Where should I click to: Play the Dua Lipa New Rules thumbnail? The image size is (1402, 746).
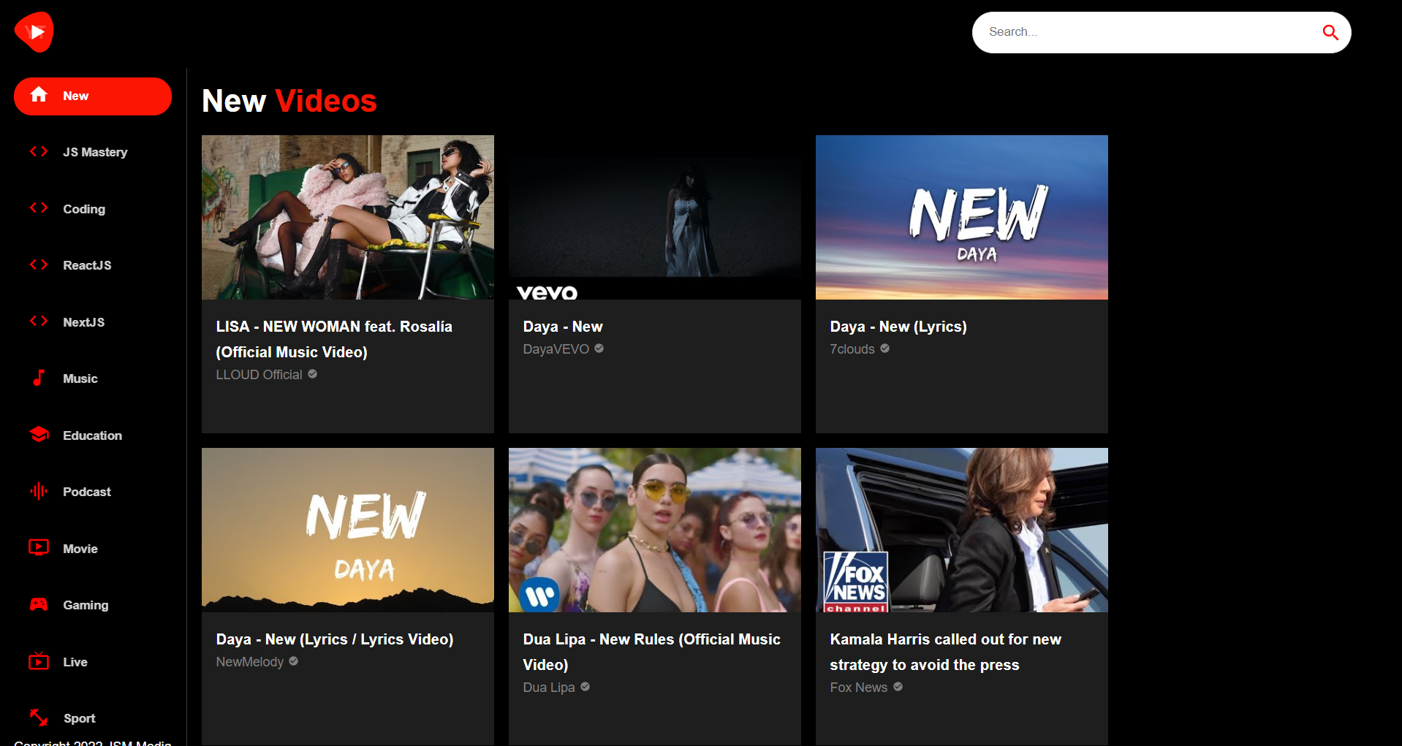[x=655, y=530]
